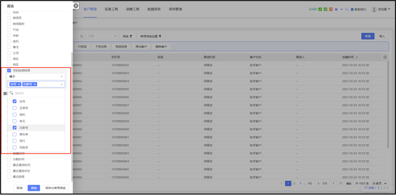Click phone number 13700069960 cell
Viewport: 396px width, 195px height.
(x=120, y=129)
